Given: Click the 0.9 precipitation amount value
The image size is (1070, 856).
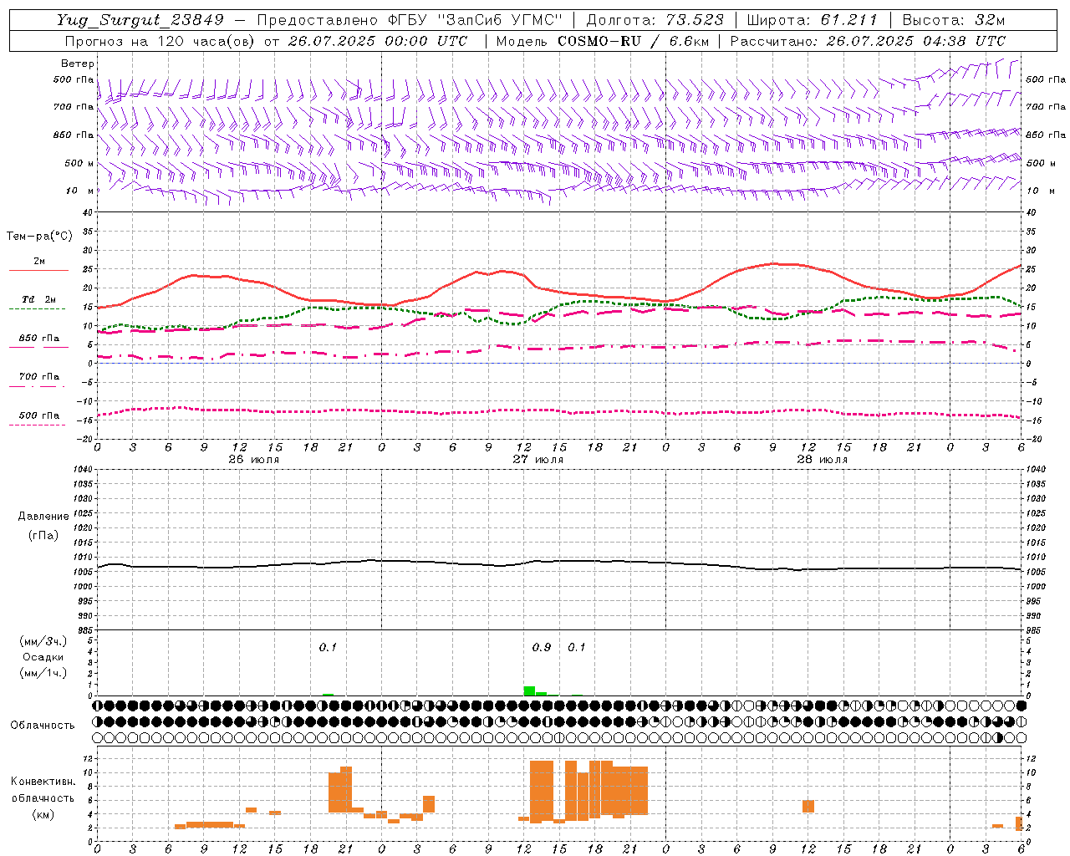Looking at the screenshot, I should pyautogui.click(x=542, y=648).
